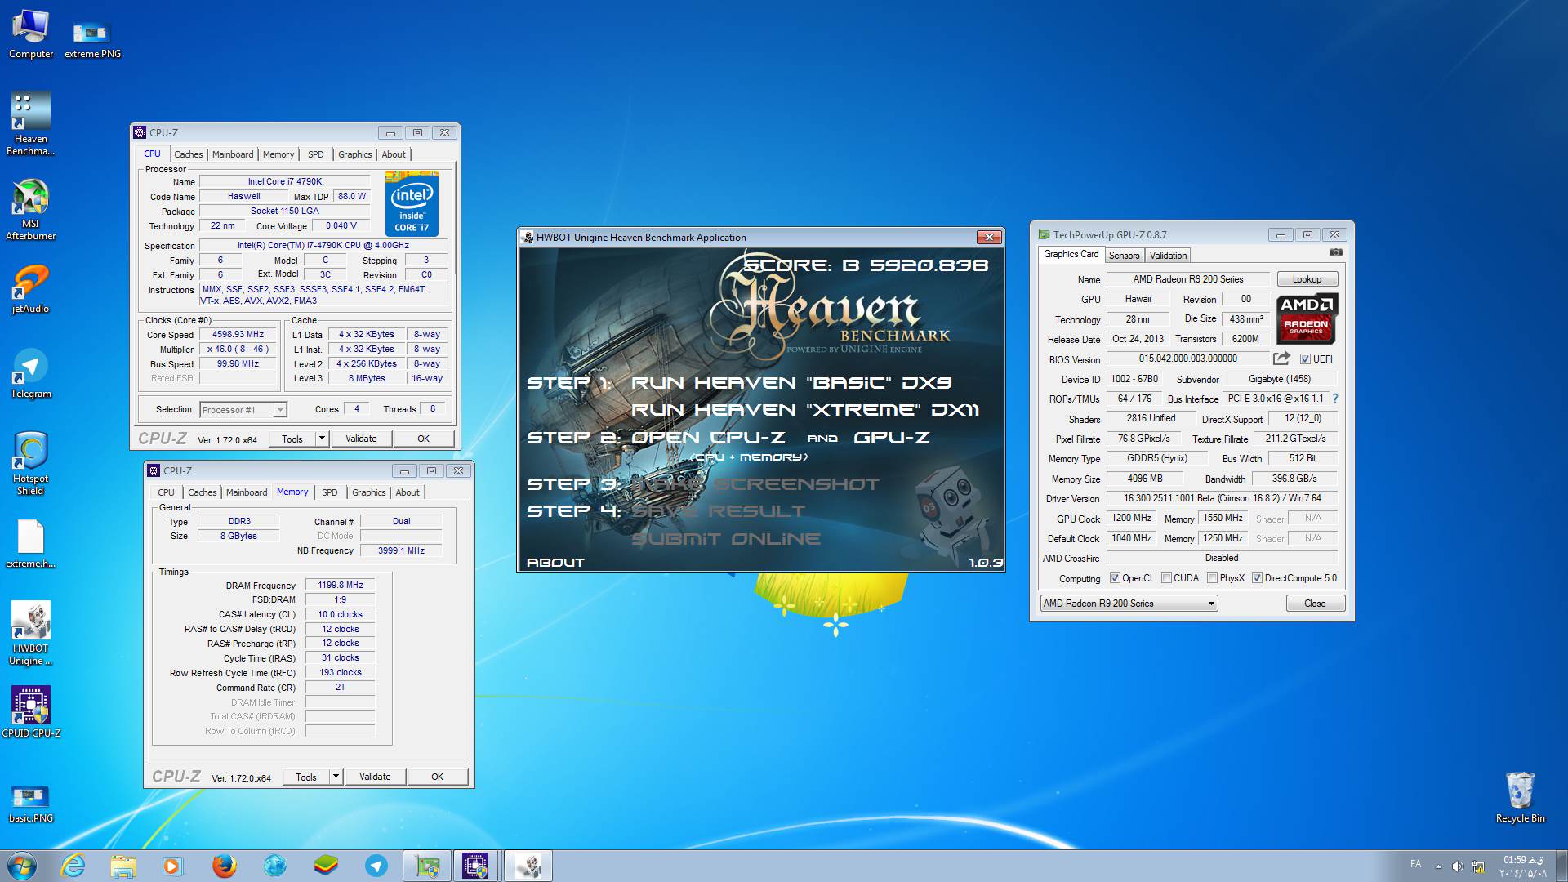Click OK in top CPU-Z window
The width and height of the screenshot is (1568, 882).
(x=423, y=439)
